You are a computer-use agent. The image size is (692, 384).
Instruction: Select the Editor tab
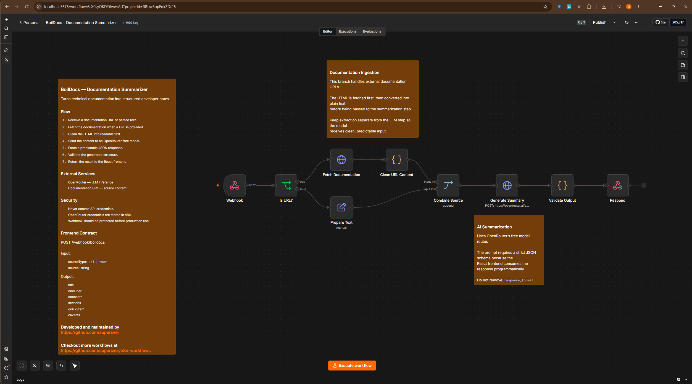tap(328, 31)
